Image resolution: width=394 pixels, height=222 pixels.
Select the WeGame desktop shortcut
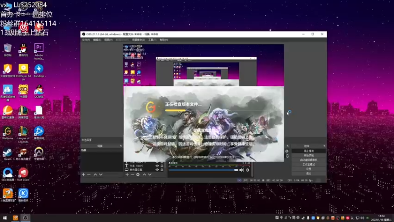click(x=7, y=133)
